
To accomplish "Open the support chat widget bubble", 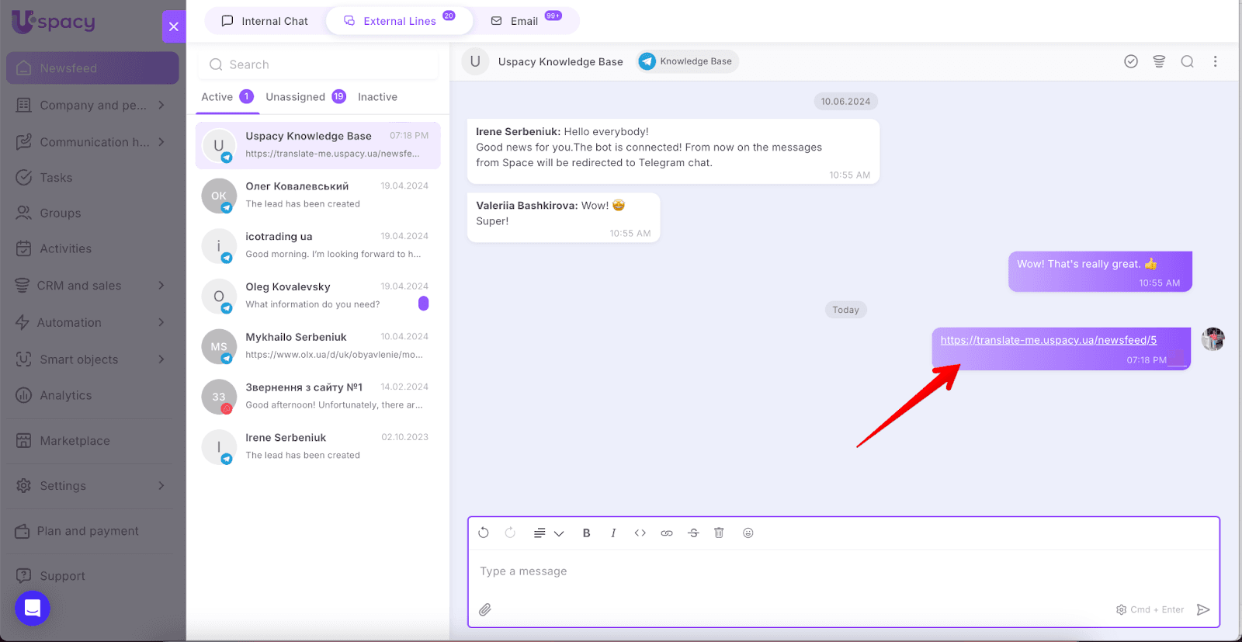I will click(x=33, y=608).
